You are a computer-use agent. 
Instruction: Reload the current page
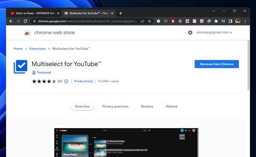coord(25,21)
